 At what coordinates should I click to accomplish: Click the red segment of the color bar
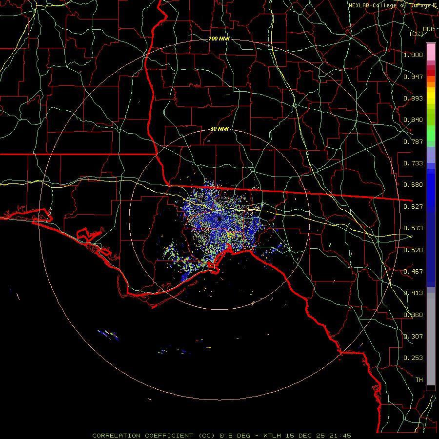point(431,73)
